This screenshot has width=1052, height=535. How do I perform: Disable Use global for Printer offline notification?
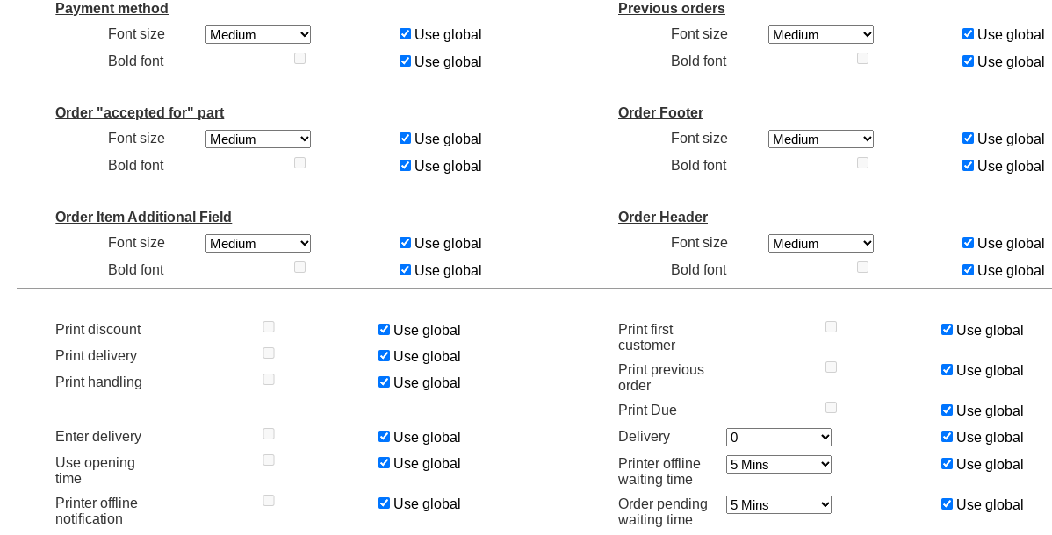tap(384, 503)
